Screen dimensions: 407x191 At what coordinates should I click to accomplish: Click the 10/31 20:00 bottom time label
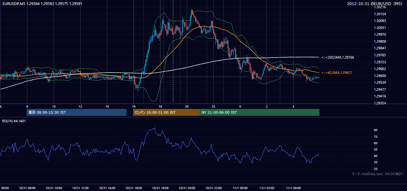[x=187, y=188]
